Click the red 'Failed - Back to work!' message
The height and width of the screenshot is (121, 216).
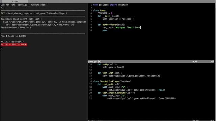coord(14,45)
